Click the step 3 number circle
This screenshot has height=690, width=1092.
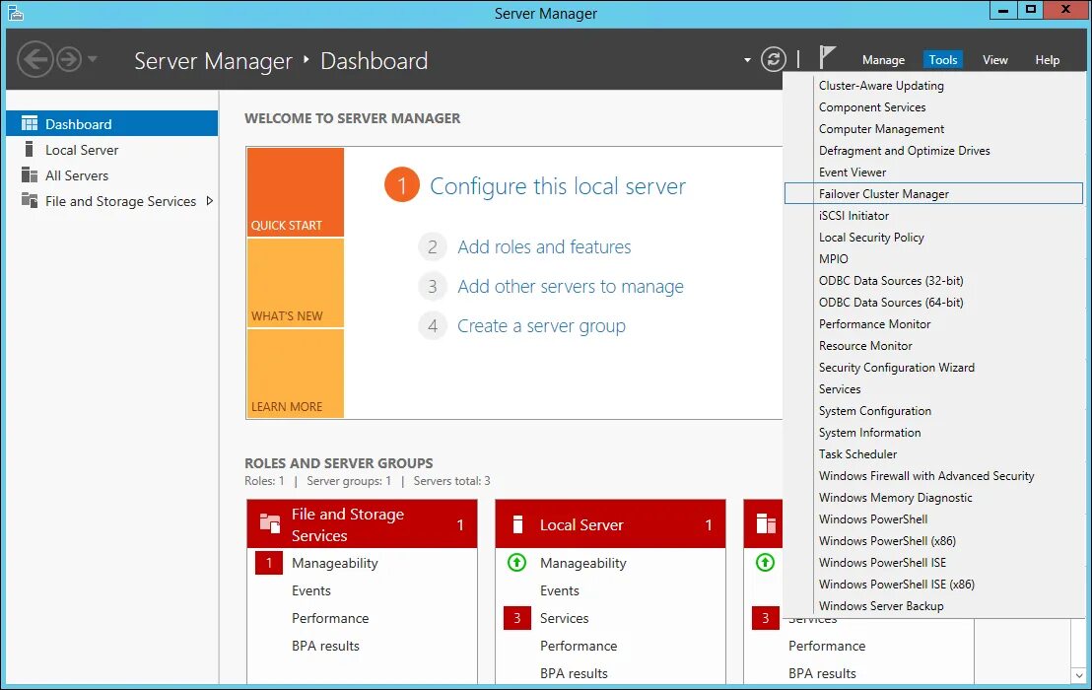(x=433, y=286)
